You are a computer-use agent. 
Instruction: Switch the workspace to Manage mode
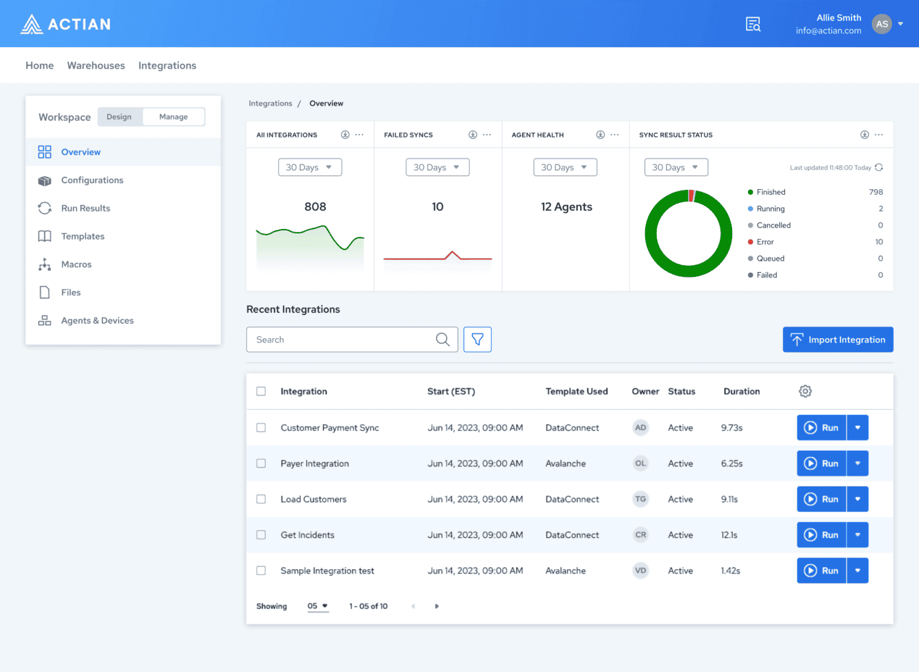pyautogui.click(x=173, y=116)
